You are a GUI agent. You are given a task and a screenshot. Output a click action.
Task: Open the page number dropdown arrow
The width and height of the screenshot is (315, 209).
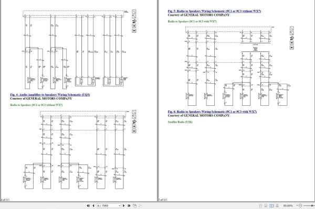pos(119,205)
